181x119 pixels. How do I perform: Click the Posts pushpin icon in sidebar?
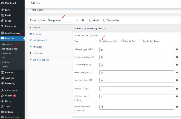point(2,10)
